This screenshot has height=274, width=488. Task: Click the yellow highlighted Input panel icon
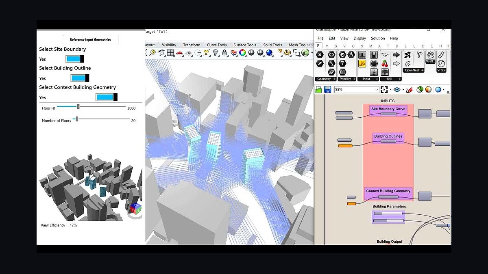[x=362, y=63]
